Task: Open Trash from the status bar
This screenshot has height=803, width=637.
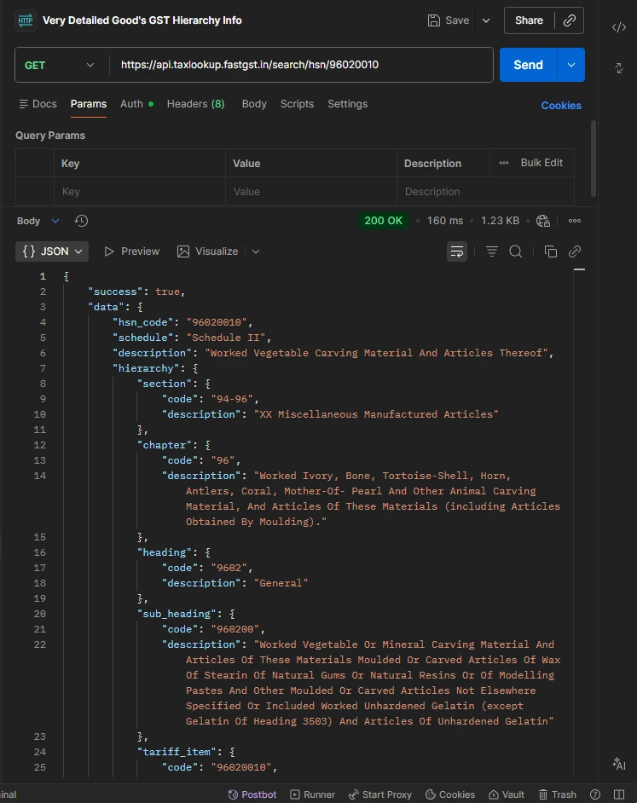Action: [558, 794]
